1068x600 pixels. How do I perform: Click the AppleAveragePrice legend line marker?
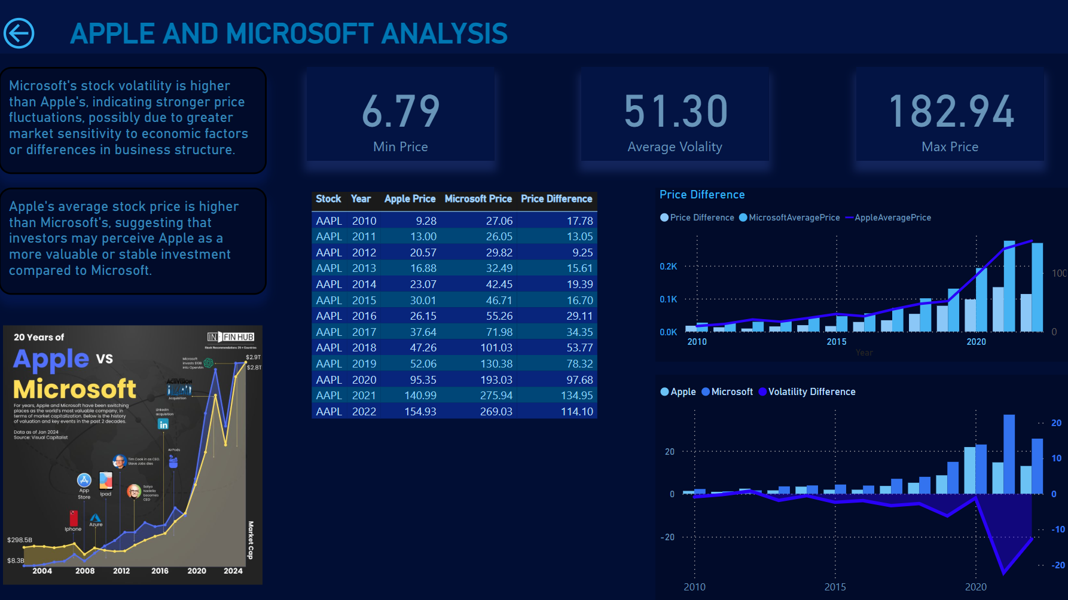click(849, 218)
